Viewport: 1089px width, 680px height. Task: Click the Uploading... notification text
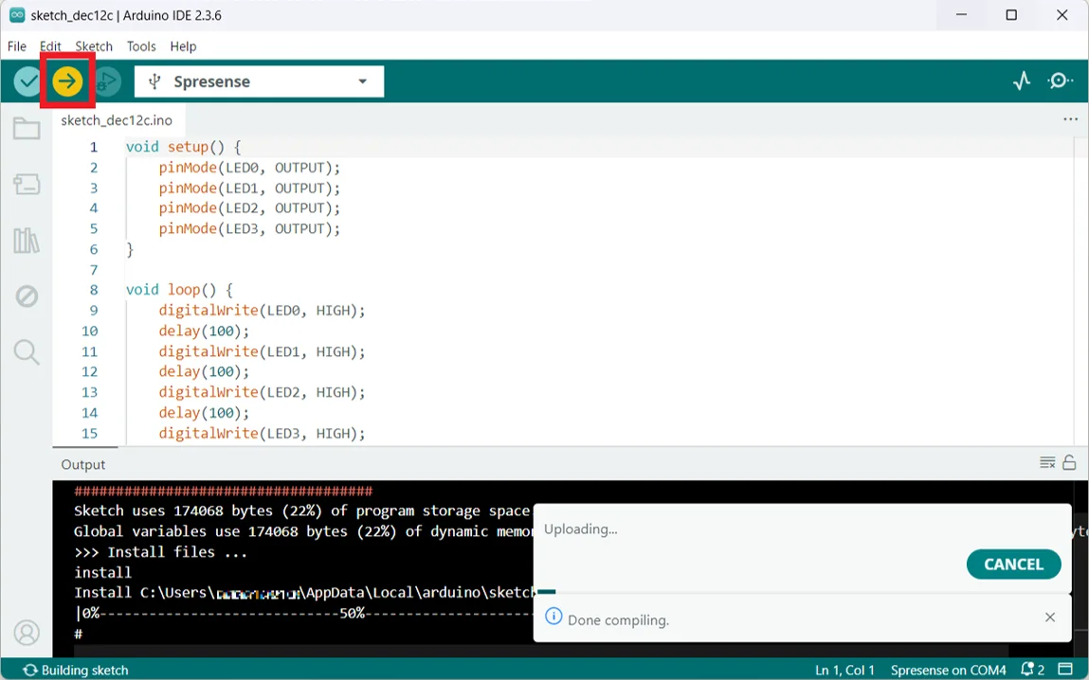(x=581, y=528)
